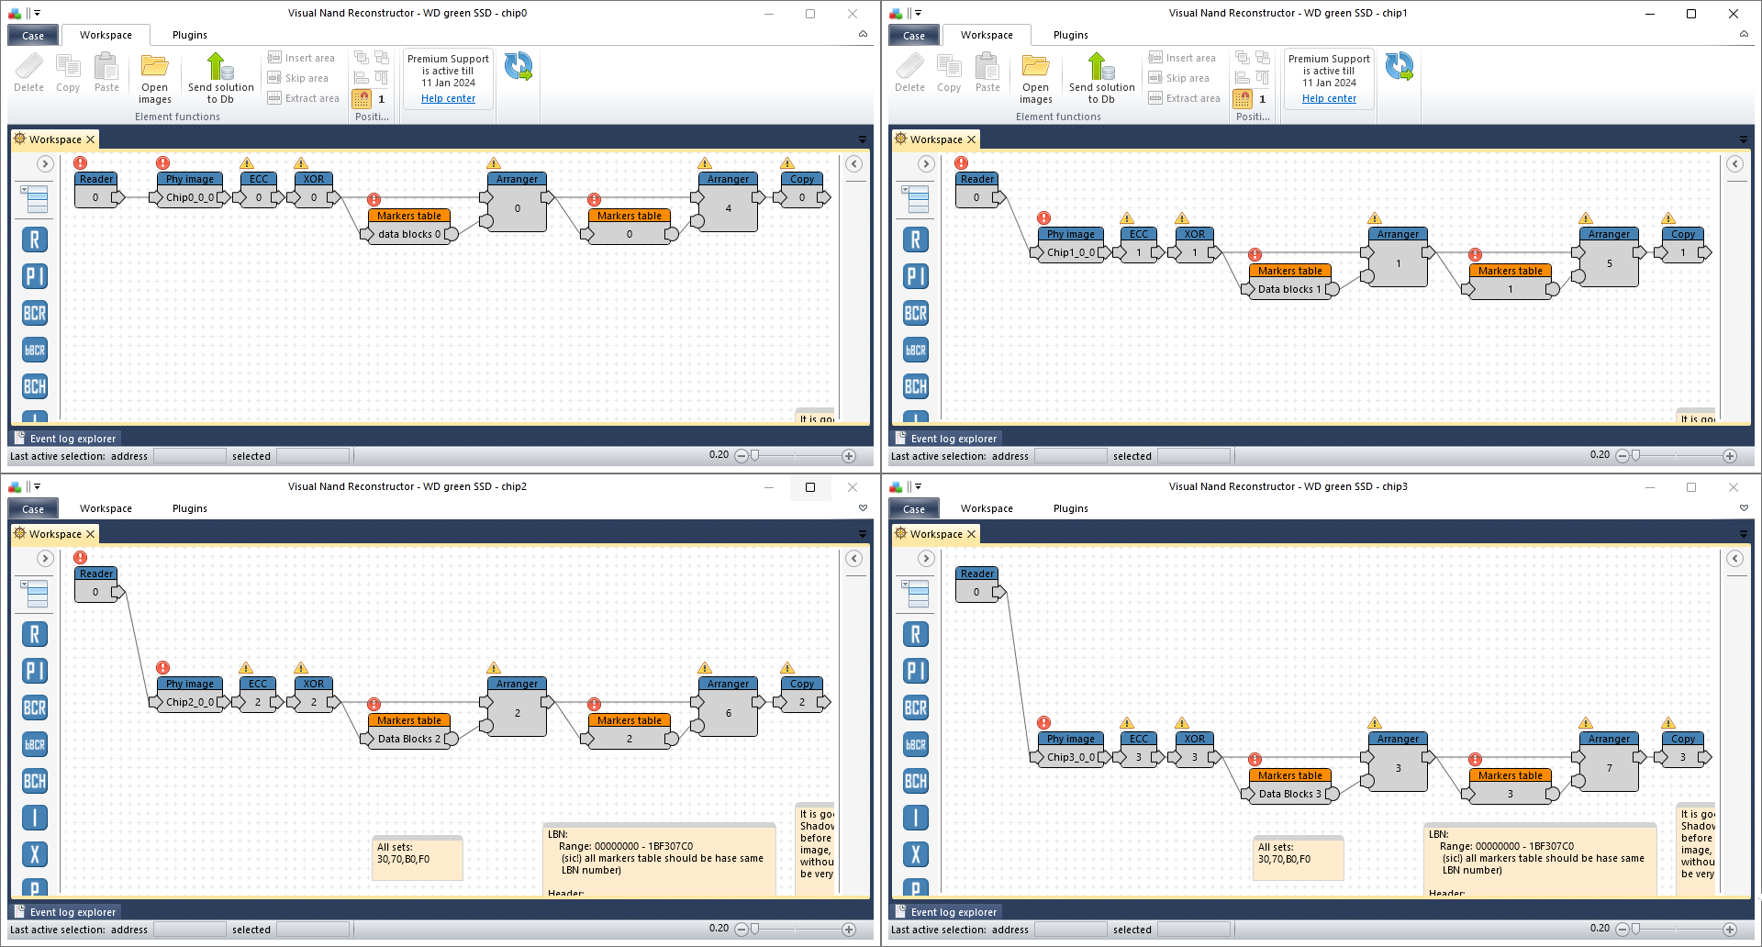Click the X sidebar icon in chip3 window
1762x947 pixels.
[916, 855]
